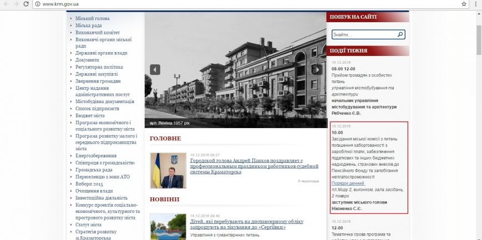The image size is (482, 240).
Task: Click the browser forward arrow
Action: click(x=16, y=4)
